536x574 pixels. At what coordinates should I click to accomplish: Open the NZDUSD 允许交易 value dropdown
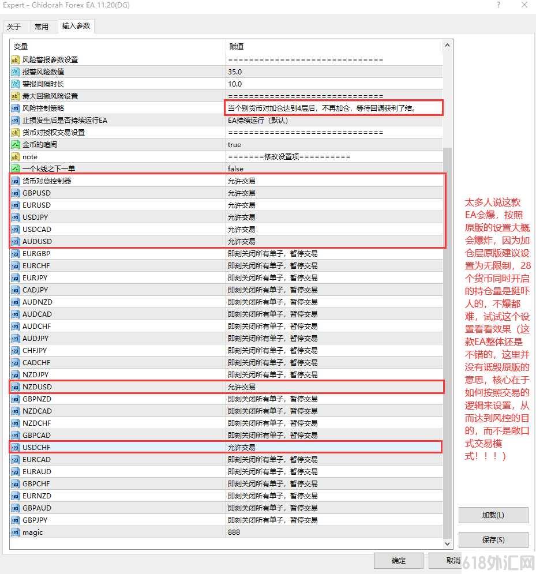pyautogui.click(x=334, y=387)
